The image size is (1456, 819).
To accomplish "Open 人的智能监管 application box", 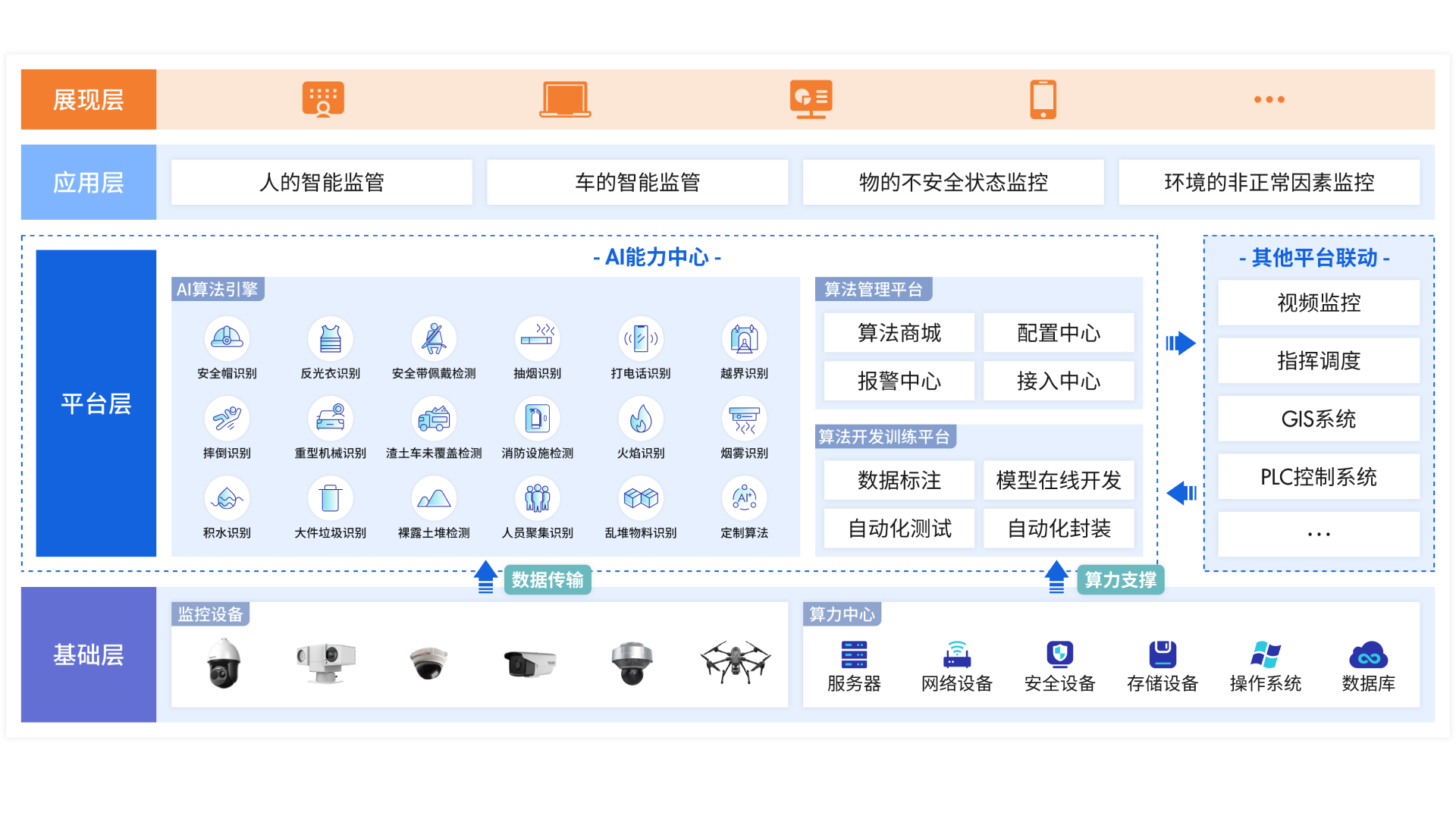I will coord(322,182).
